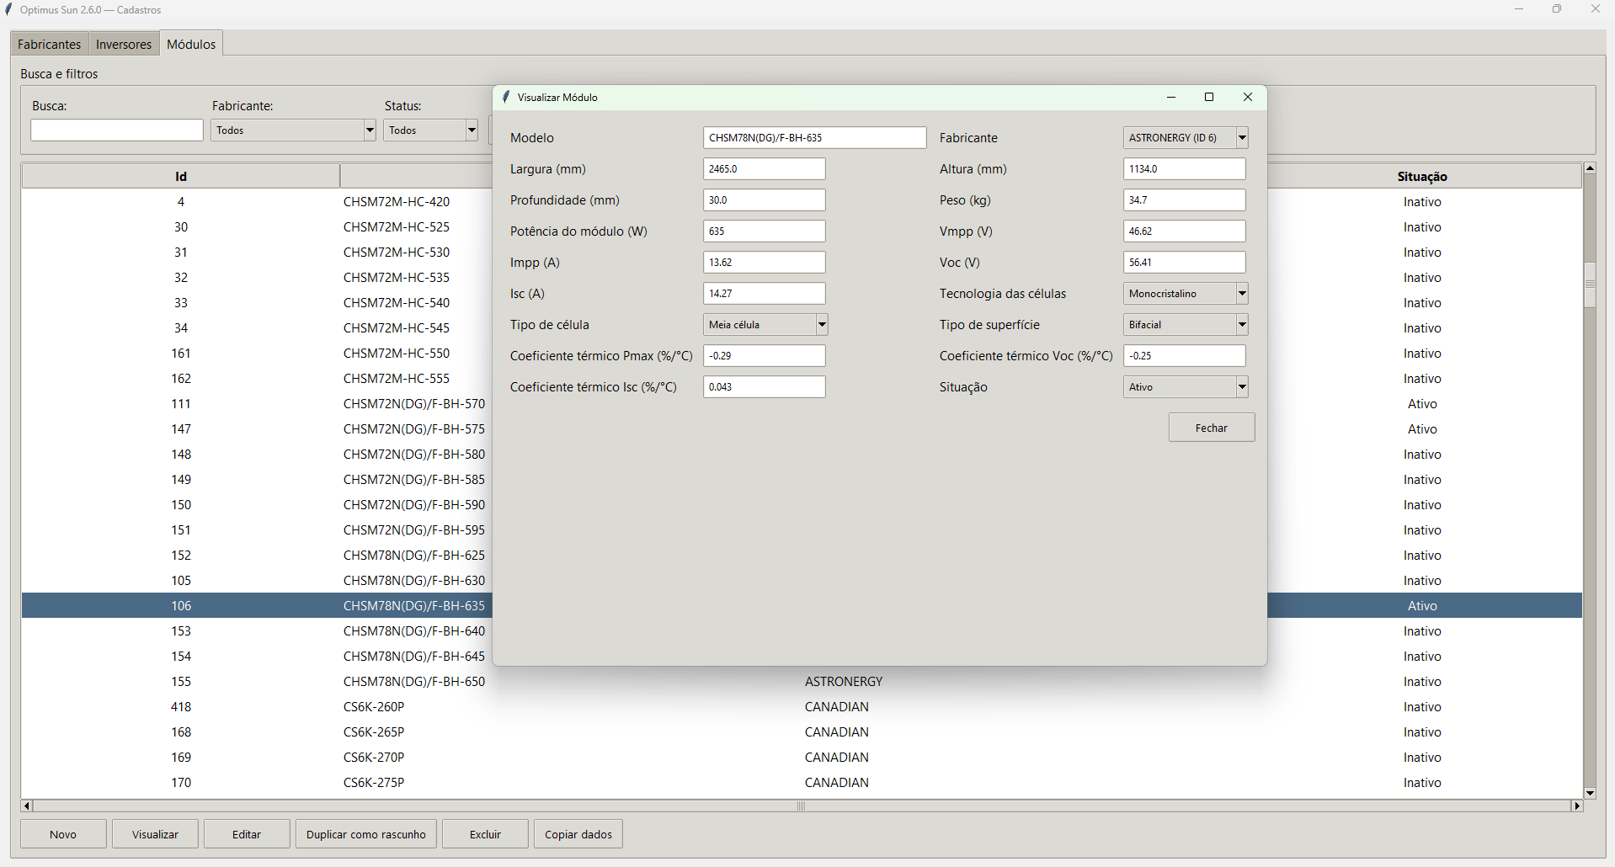
Task: Click the Voc (V) field
Action: (1184, 263)
